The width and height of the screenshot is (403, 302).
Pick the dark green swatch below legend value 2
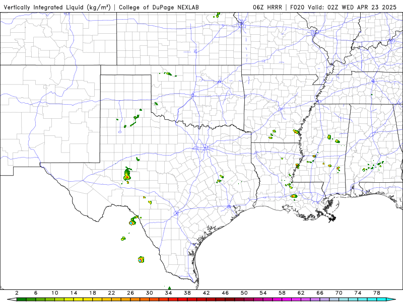pos(22,299)
